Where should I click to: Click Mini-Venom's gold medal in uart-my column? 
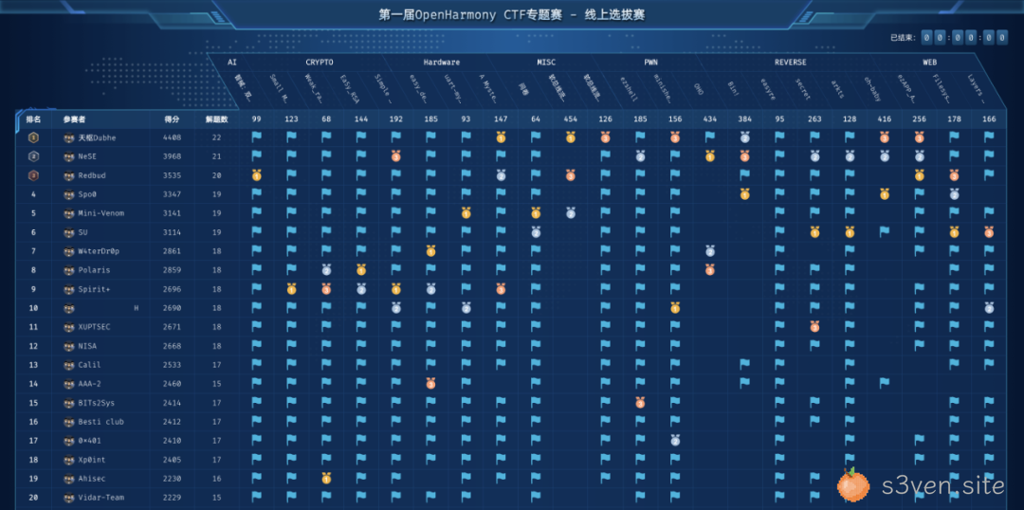[x=466, y=213]
